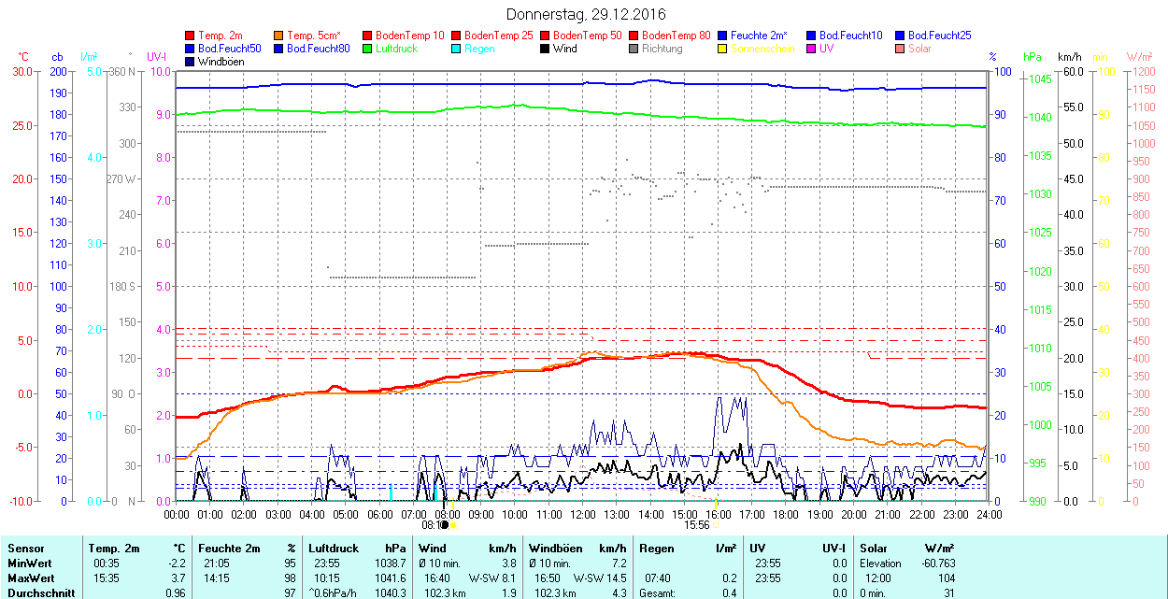
Task: Click the blue Feuchte 2m legend square
Action: 723,36
